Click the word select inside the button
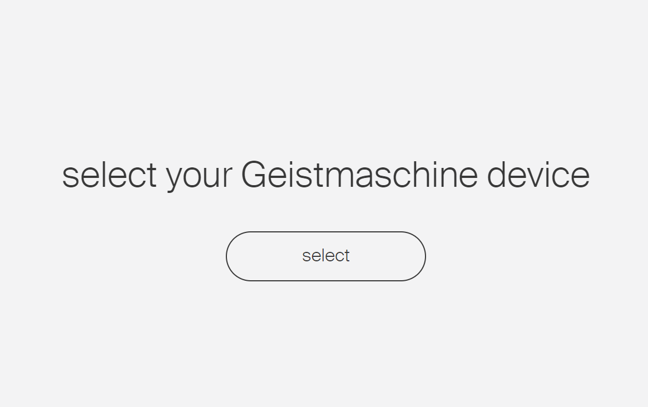Viewport: 648px width, 407px height. (325, 256)
